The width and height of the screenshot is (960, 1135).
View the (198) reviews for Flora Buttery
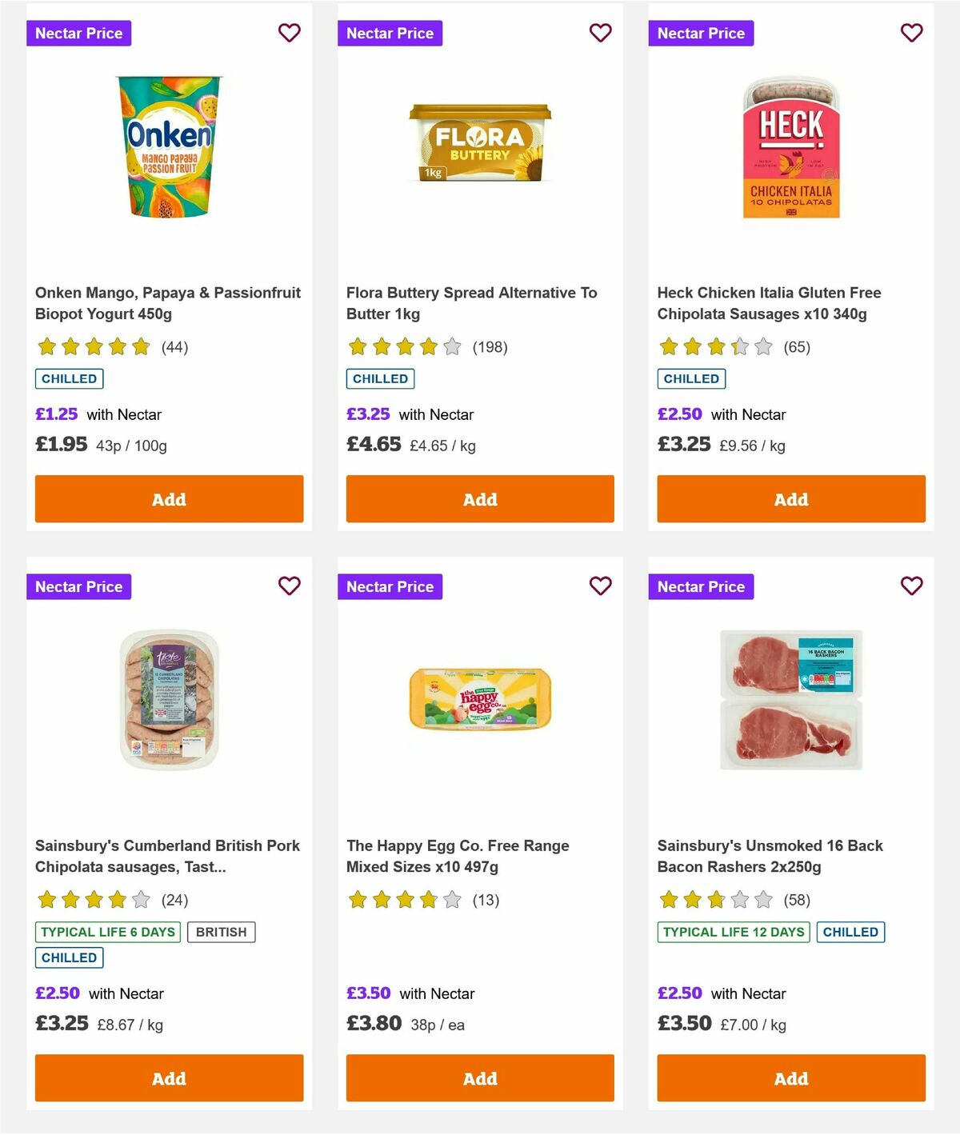pyautogui.click(x=489, y=346)
